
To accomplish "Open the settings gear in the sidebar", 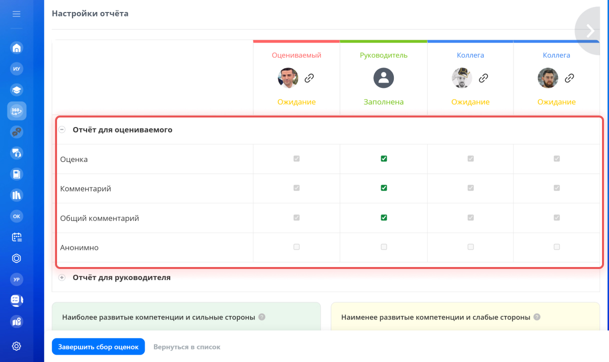I will click(17, 346).
